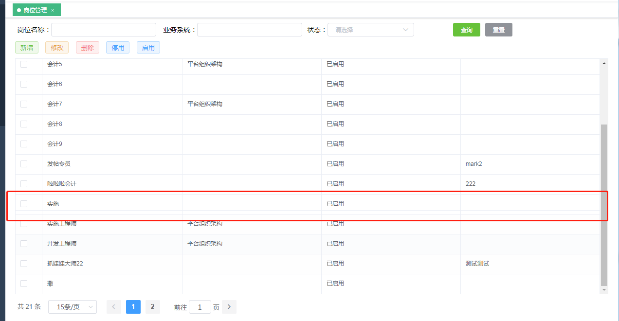Tick the checkbox beside 抓娃娃大师22

pos(23,263)
